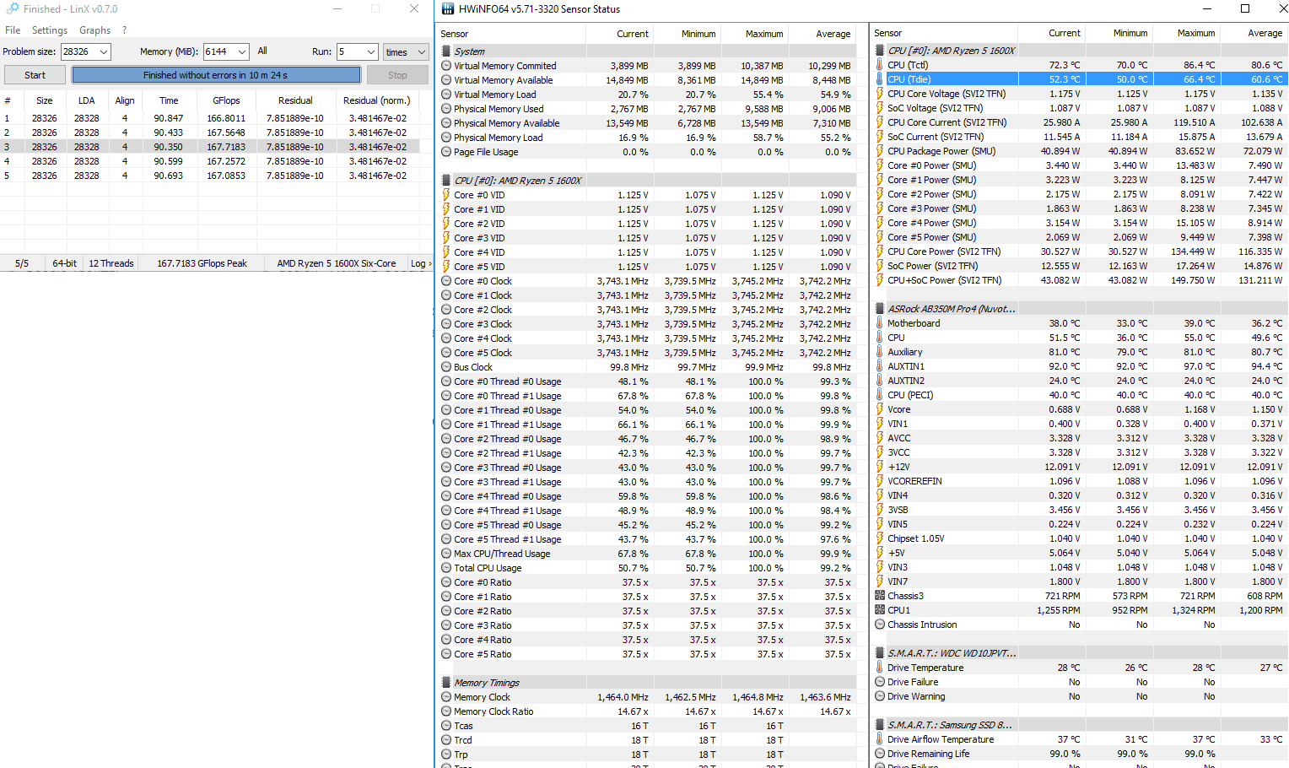The width and height of the screenshot is (1289, 768).
Task: Click the CPU1 fan icon
Action: tap(880, 610)
